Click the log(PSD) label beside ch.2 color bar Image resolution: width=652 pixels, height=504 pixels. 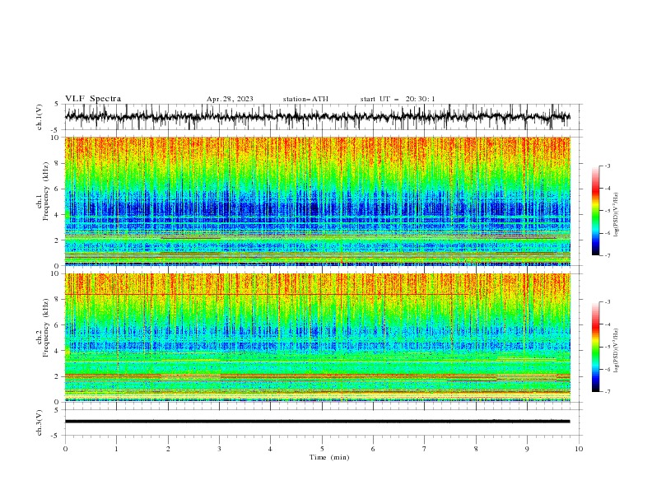[x=616, y=351]
